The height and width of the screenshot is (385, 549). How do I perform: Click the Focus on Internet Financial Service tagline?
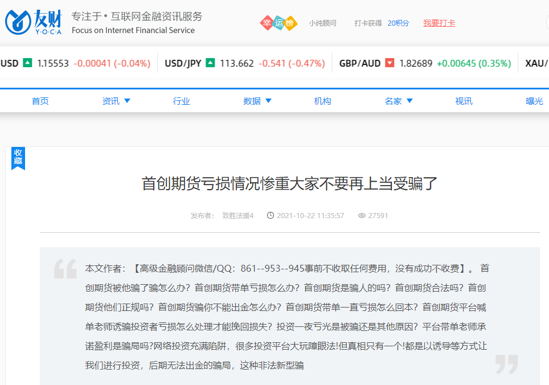[x=133, y=30]
